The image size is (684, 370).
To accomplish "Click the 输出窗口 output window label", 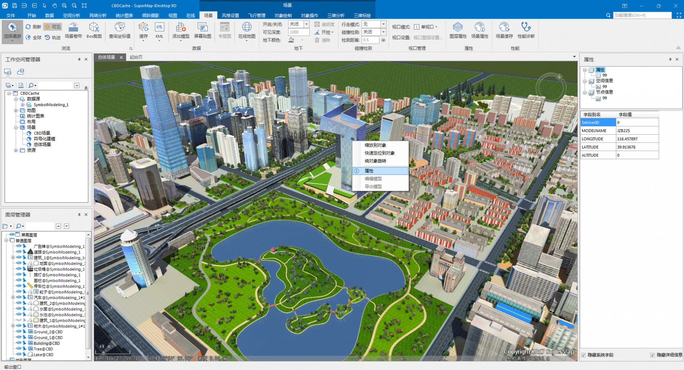I will [13, 367].
